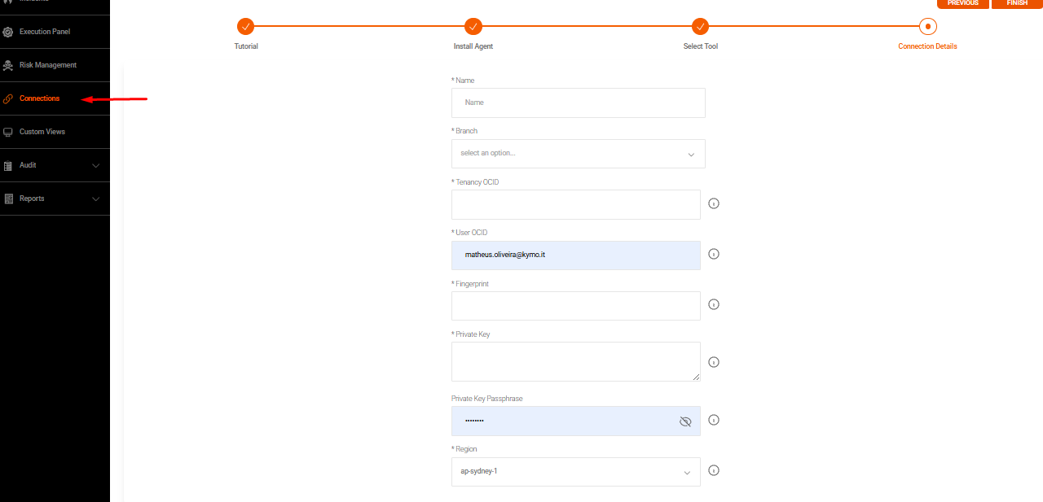Click the info icon beside Private Key
1043x502 pixels.
pos(714,362)
